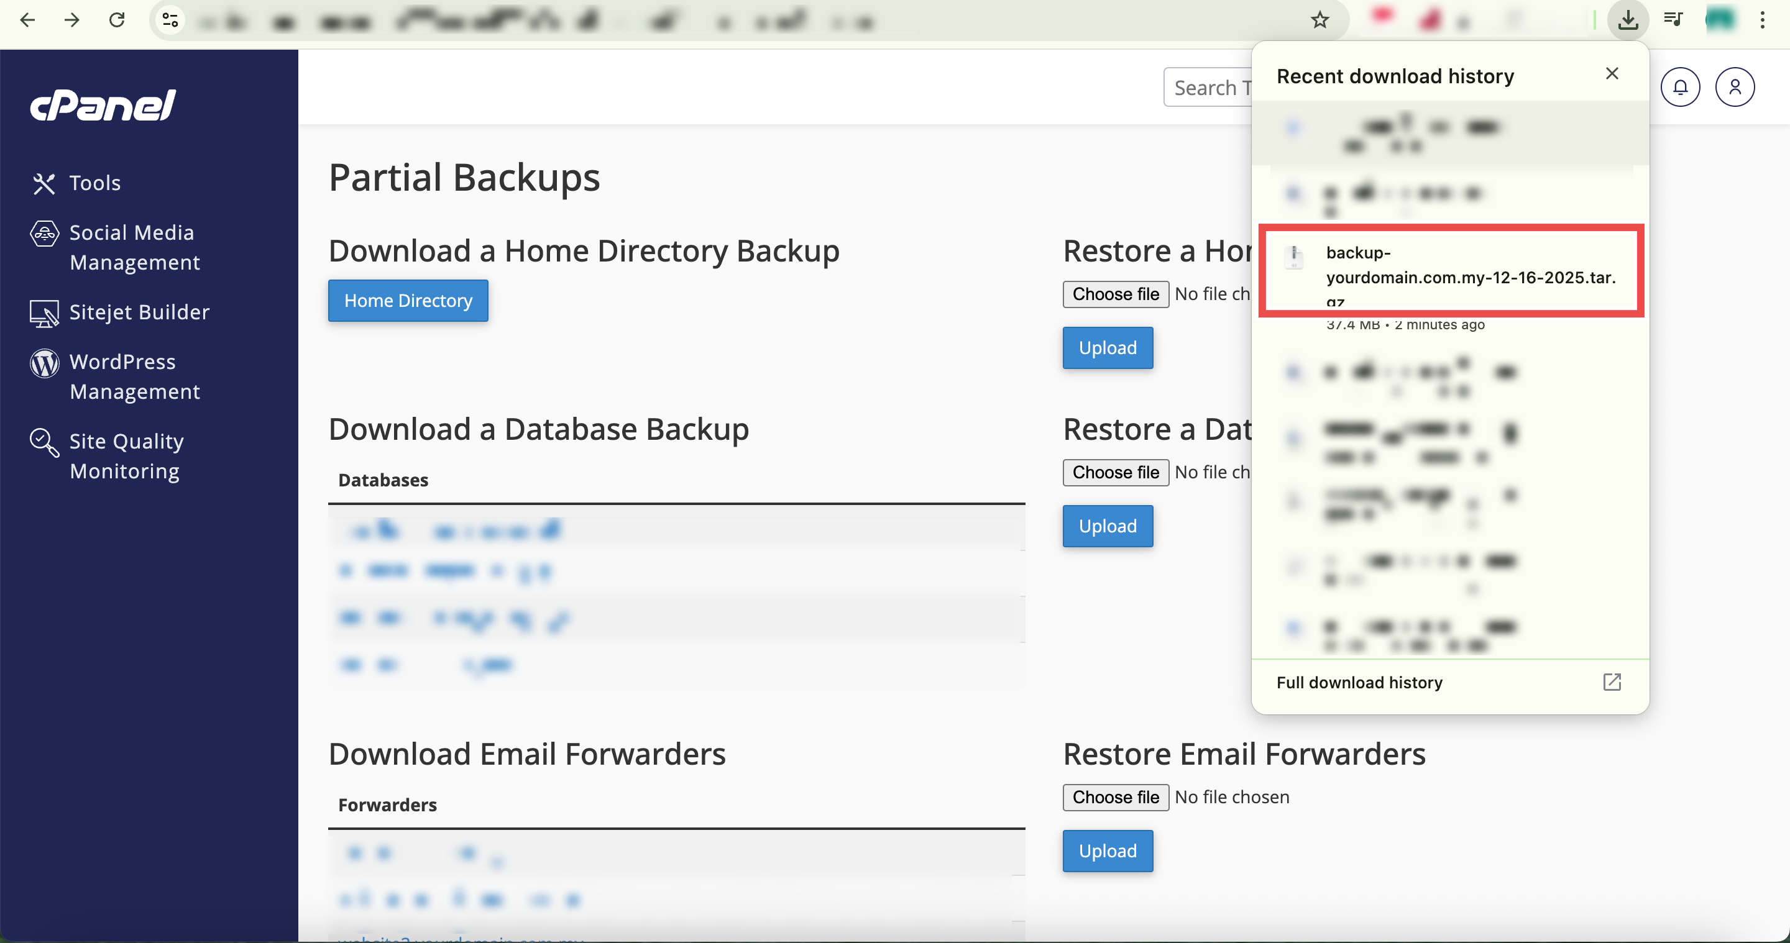Click Upload under Restore Email Forwarders
Image resolution: width=1790 pixels, height=943 pixels.
[1107, 850]
